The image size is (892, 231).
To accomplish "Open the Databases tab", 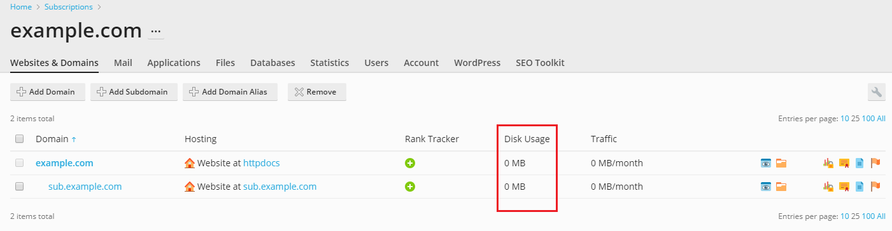I will click(x=273, y=63).
